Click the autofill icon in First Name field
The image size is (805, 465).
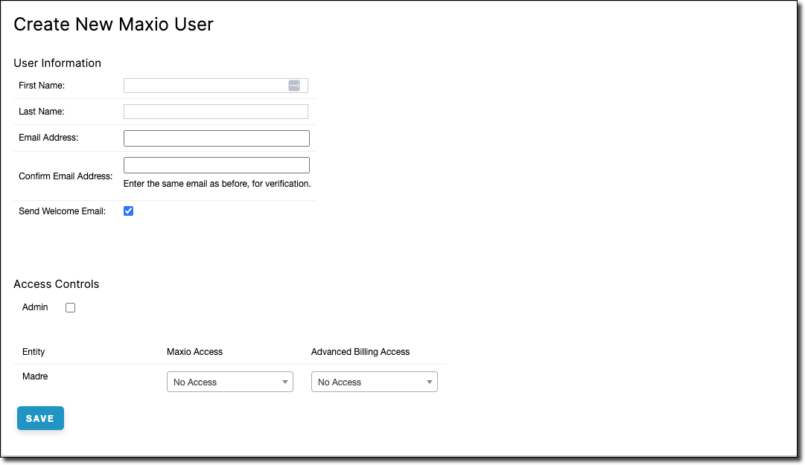click(x=293, y=86)
